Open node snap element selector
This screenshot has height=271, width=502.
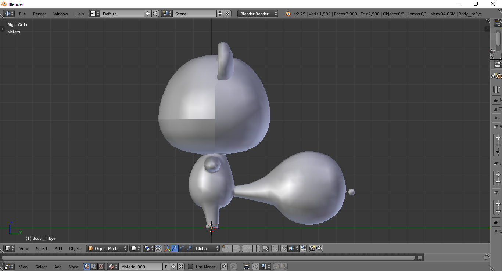[x=265, y=267]
